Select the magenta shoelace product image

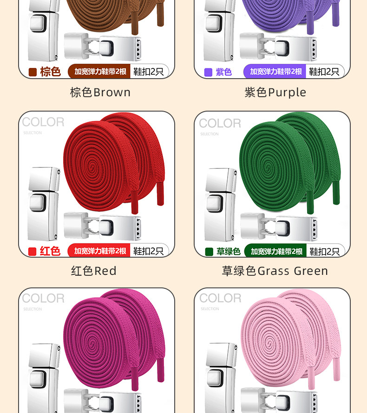[97, 350]
